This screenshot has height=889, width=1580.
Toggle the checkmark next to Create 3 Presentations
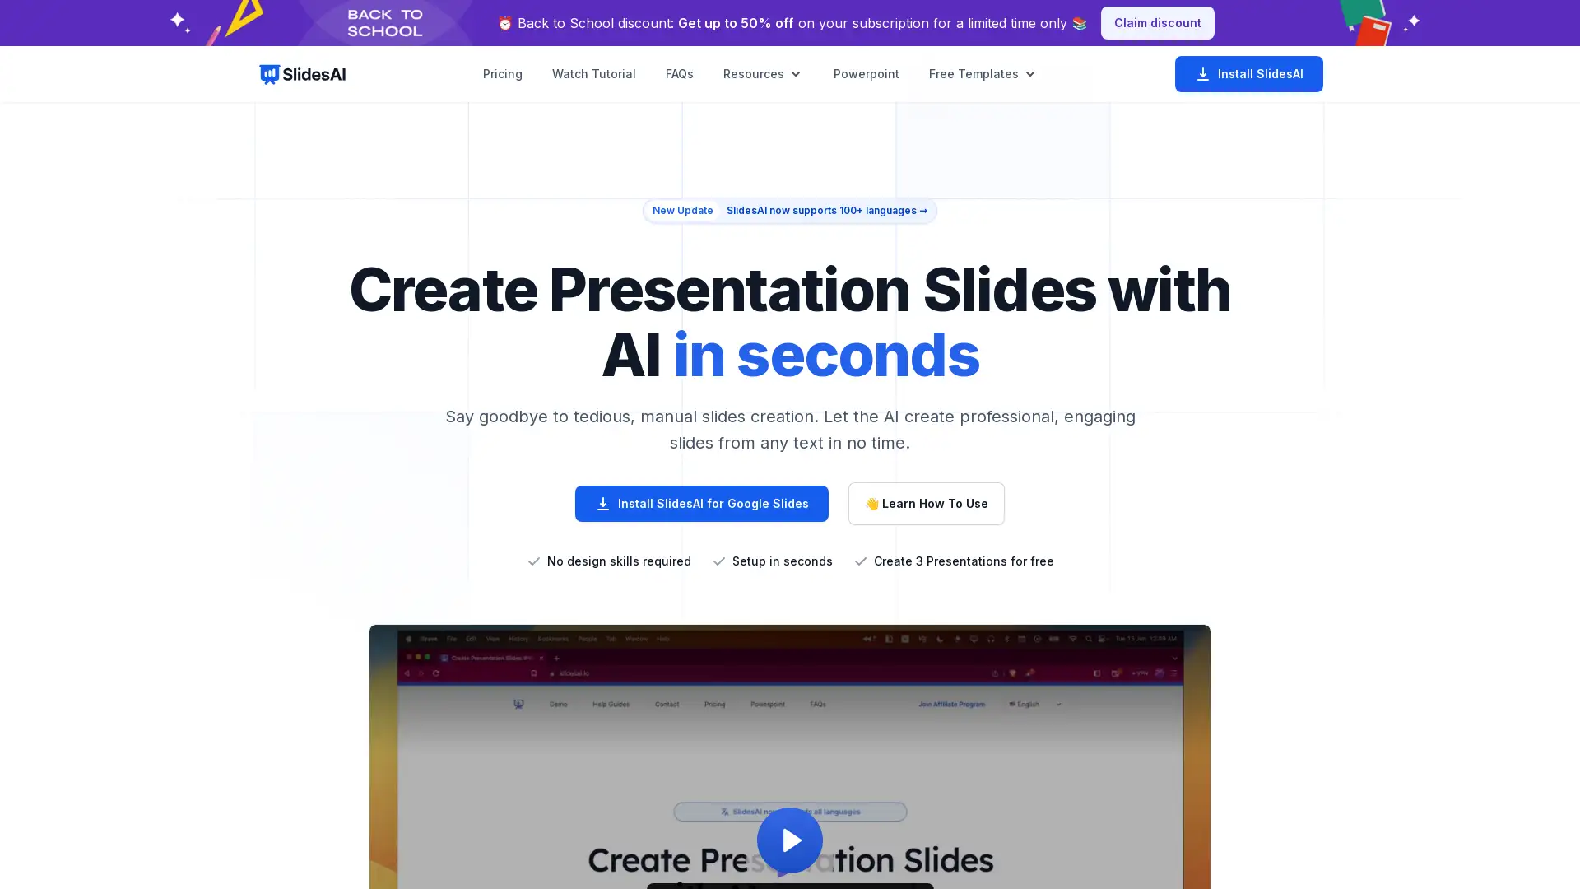click(859, 561)
